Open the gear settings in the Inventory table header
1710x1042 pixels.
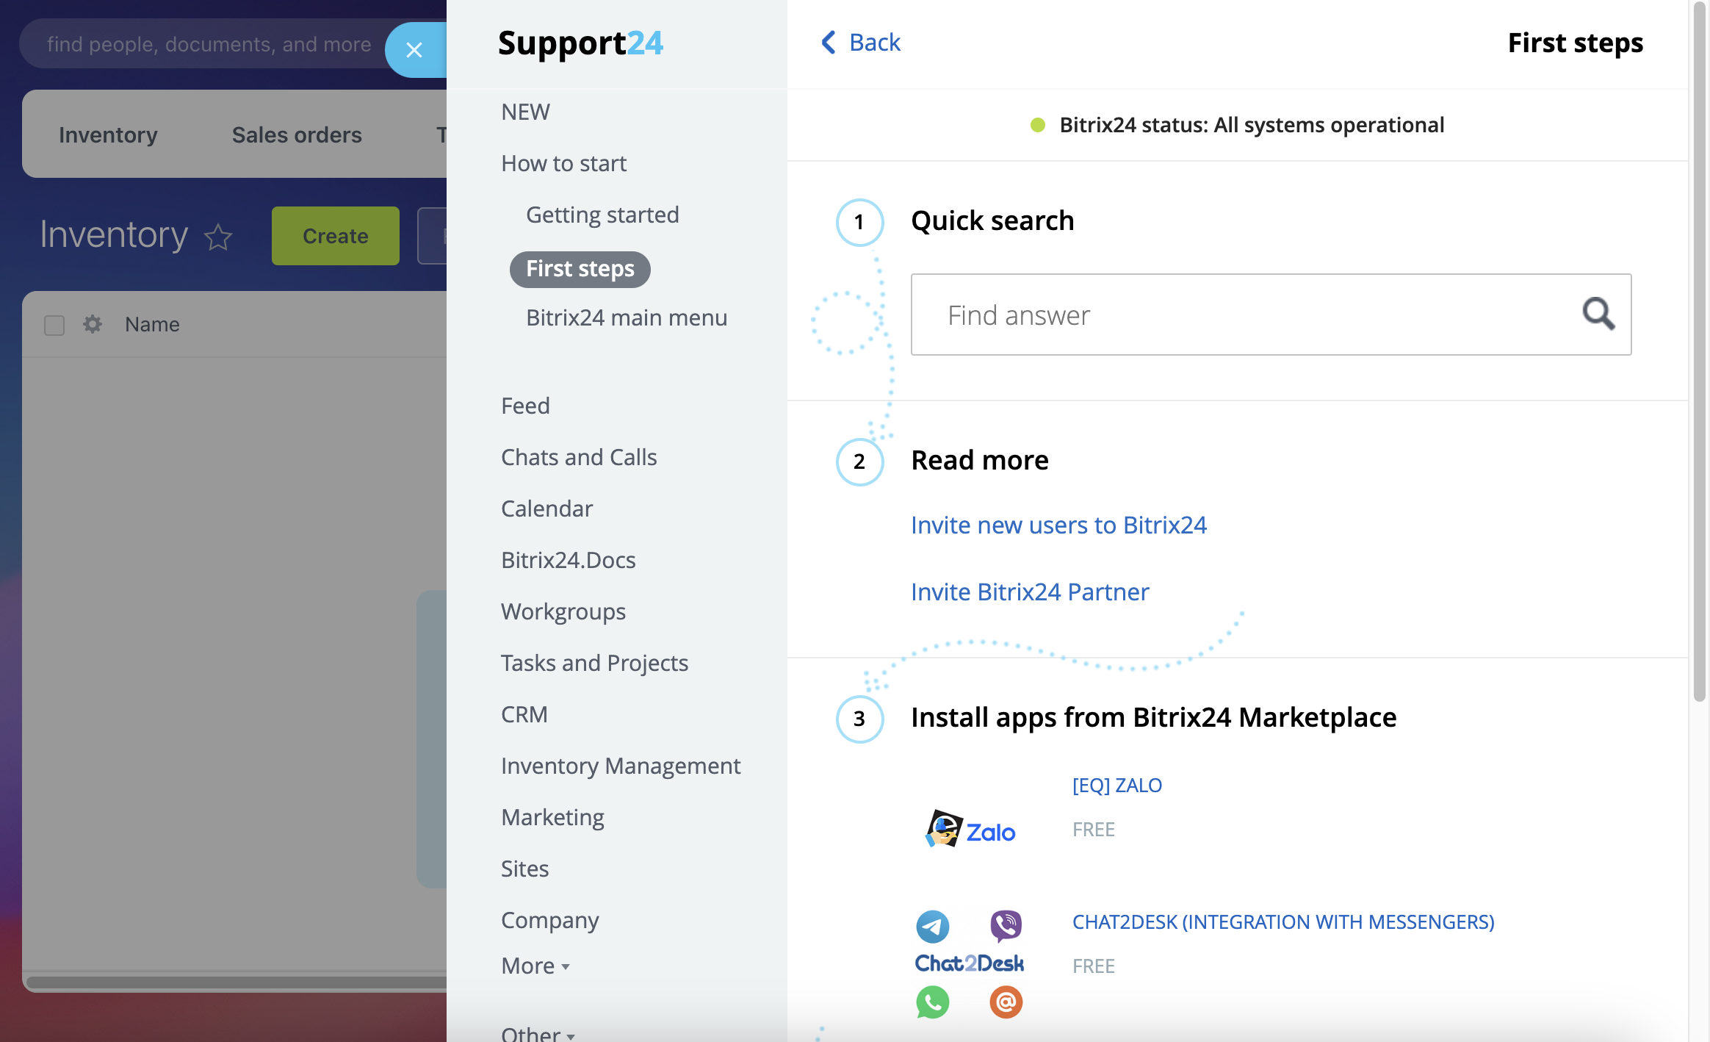pyautogui.click(x=92, y=324)
